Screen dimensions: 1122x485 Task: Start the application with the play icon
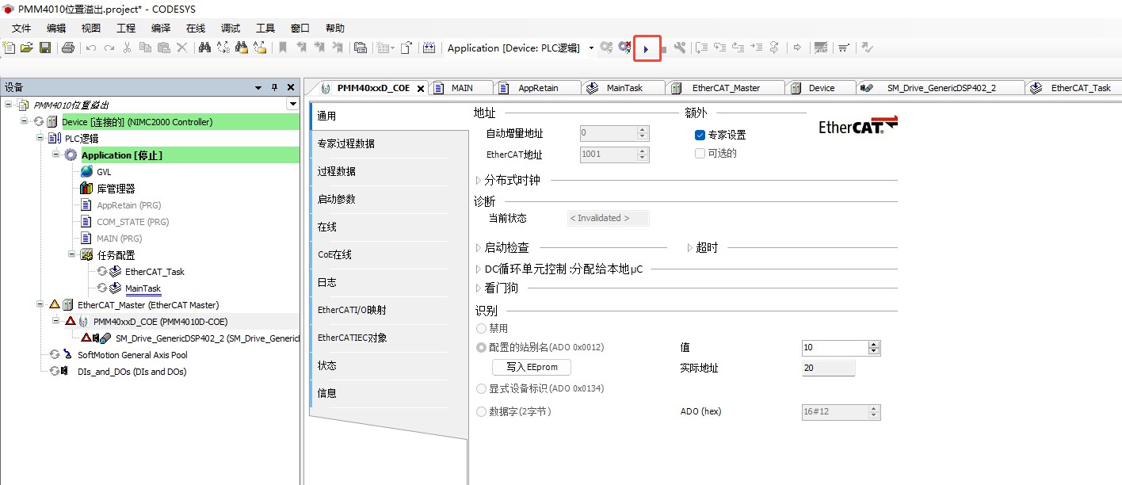pos(647,49)
